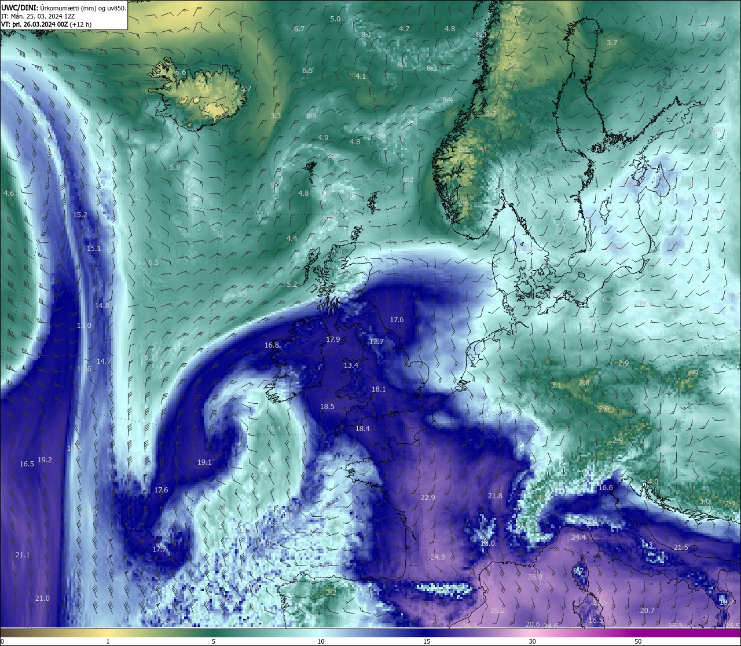Screen dimensions: 741x646
Task: Click the map value '3.7' over northern Finland
Action: (612, 42)
